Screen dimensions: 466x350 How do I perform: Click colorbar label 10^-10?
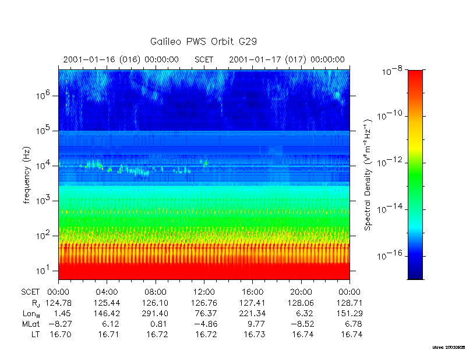389,114
